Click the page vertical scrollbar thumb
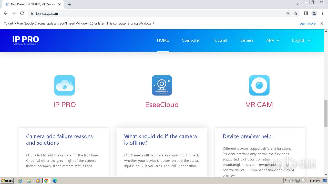Screen dimensions: 328x184 [x=326, y=113]
